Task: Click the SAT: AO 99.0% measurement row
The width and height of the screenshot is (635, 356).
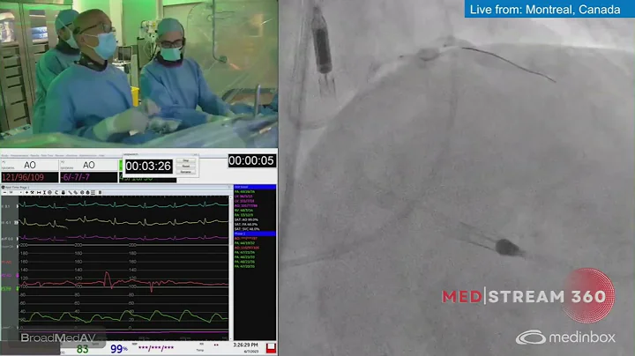Action: 246,219
